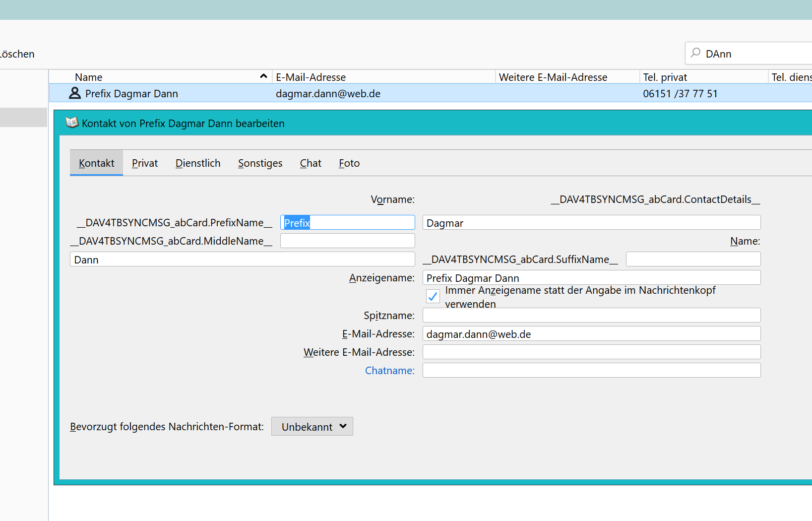Viewport: 812px width, 521px height.
Task: Open the Unbekannt message format dropdown
Action: coord(312,427)
